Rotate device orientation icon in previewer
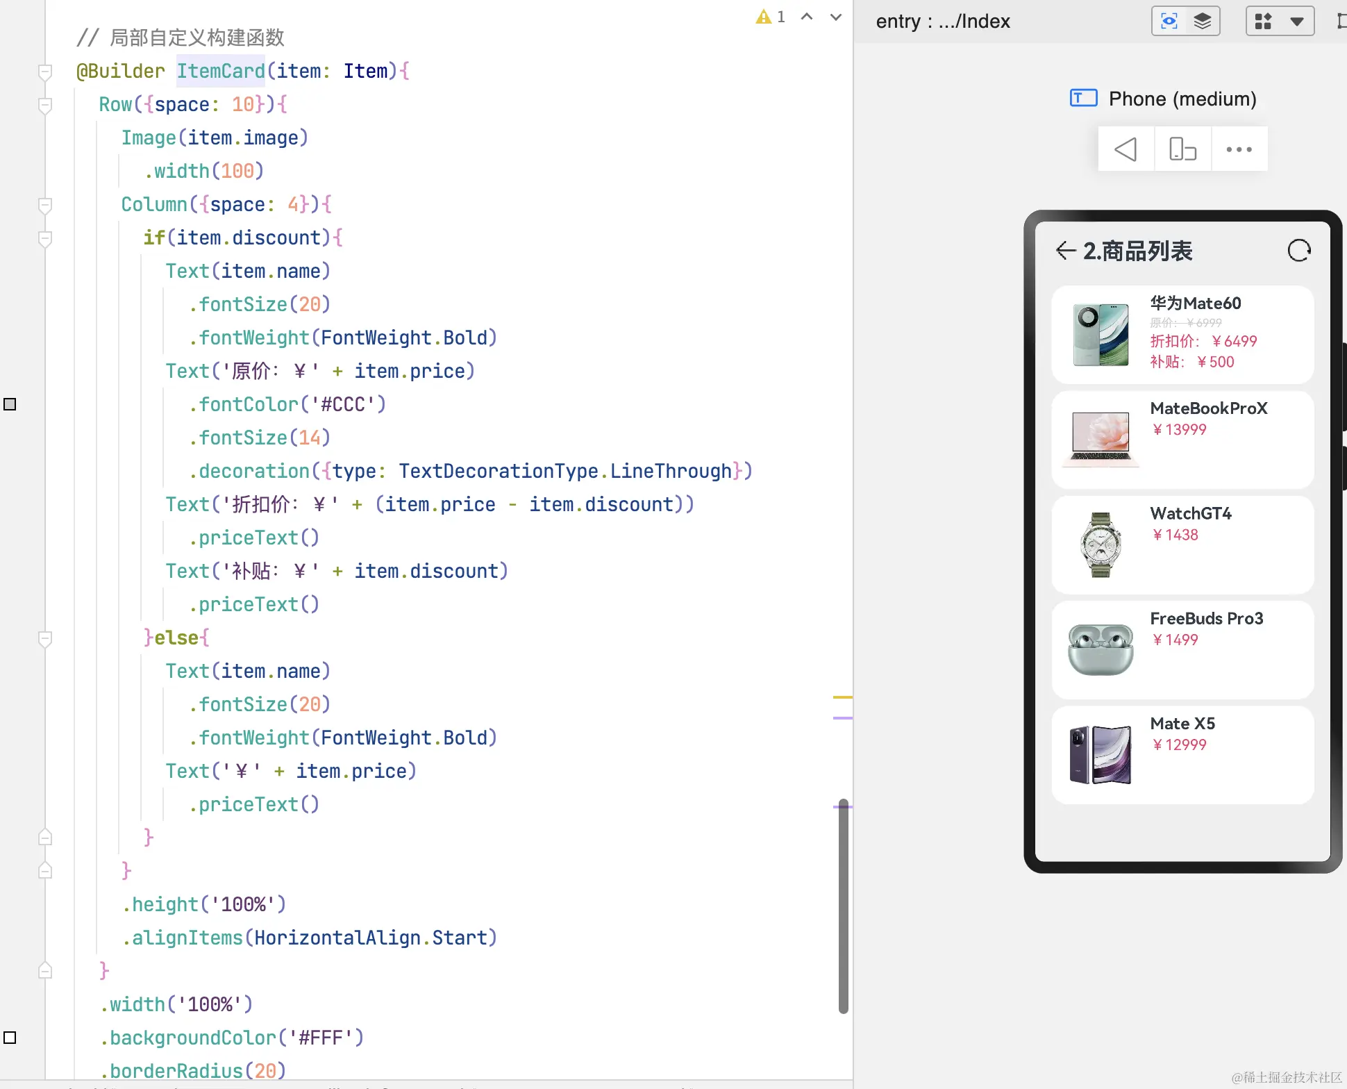Image resolution: width=1347 pixels, height=1089 pixels. 1183,149
